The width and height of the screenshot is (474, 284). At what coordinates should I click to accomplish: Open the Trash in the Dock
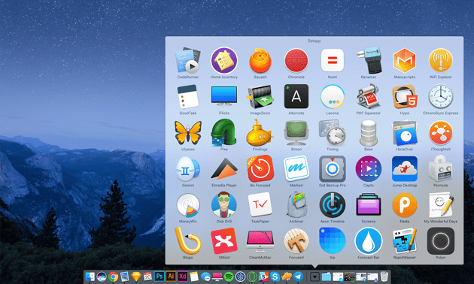384,276
